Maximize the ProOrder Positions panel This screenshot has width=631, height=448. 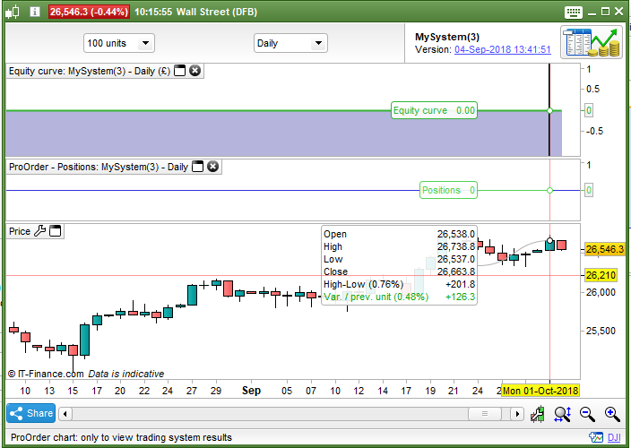[197, 167]
